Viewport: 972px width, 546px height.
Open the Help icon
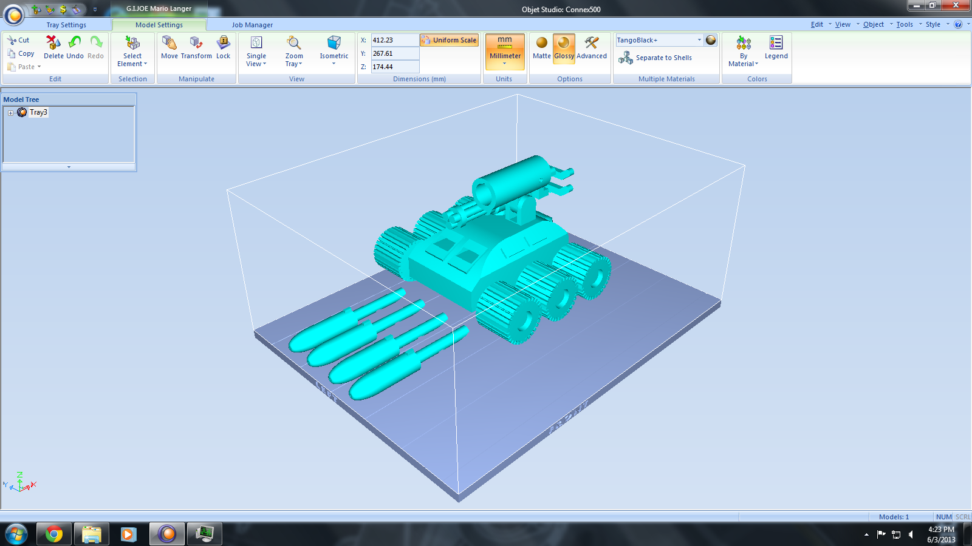[x=958, y=24]
